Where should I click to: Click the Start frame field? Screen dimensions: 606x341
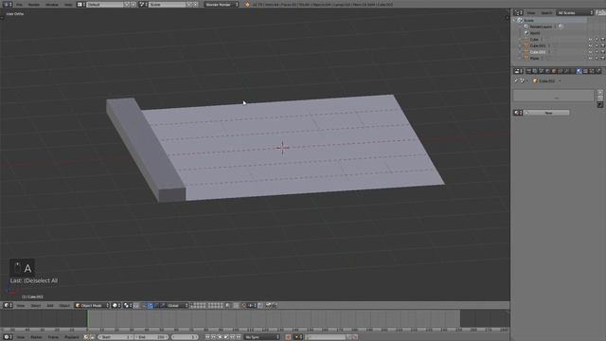(x=116, y=337)
